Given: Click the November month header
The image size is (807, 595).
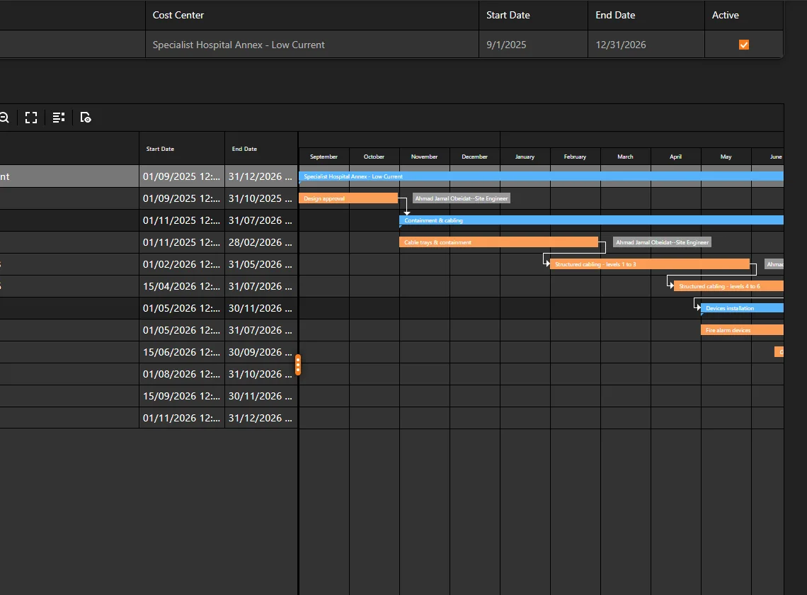Looking at the screenshot, I should [424, 157].
